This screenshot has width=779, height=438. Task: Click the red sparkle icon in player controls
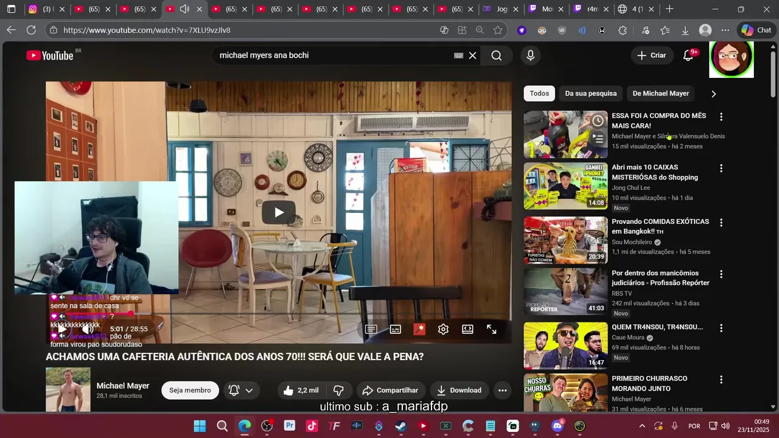(419, 329)
